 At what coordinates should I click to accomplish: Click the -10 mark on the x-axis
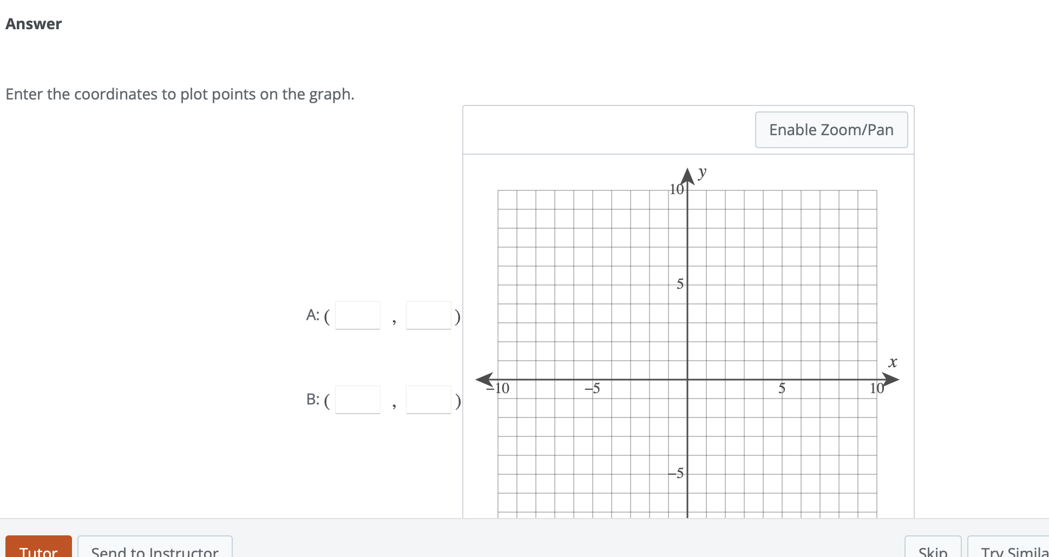pyautogui.click(x=498, y=388)
